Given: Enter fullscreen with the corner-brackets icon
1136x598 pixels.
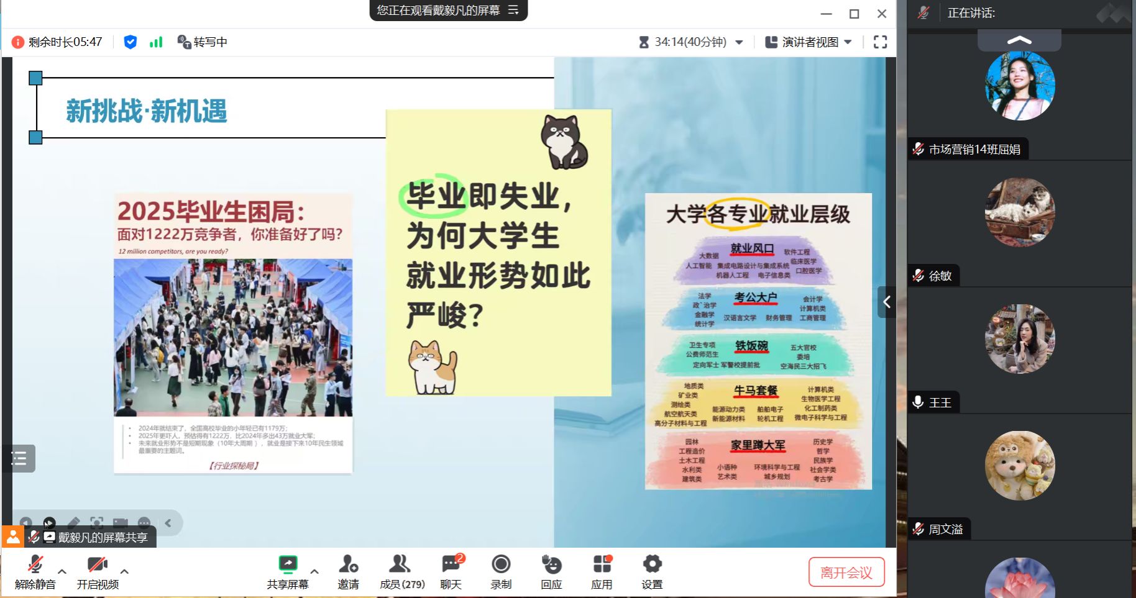Looking at the screenshot, I should point(880,42).
